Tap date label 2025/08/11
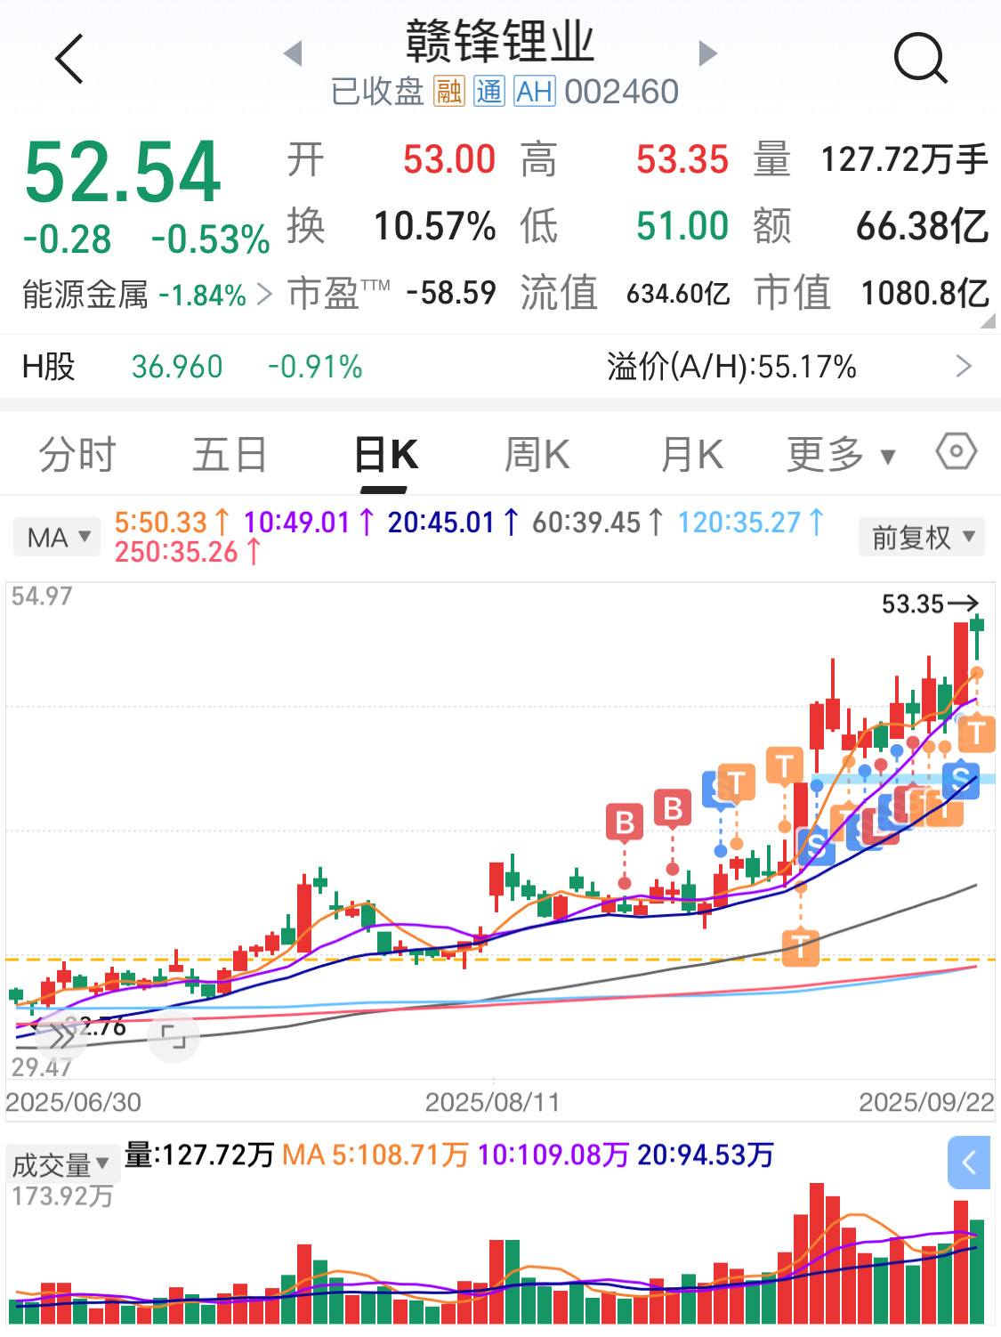 493,1102
